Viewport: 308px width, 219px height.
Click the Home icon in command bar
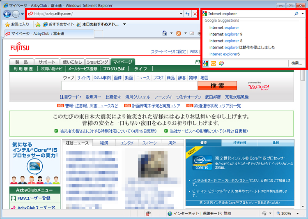[165, 33]
